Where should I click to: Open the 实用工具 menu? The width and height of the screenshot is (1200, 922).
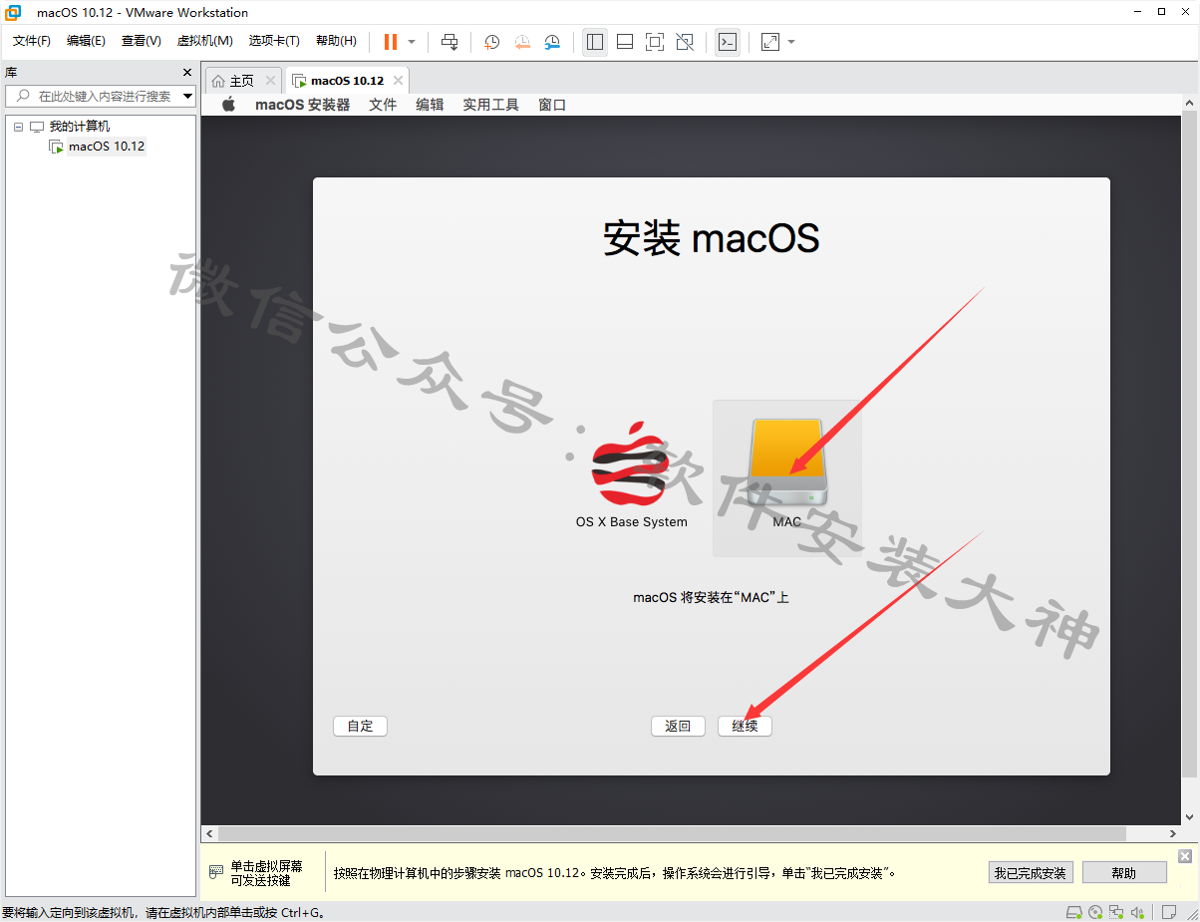[x=490, y=105]
